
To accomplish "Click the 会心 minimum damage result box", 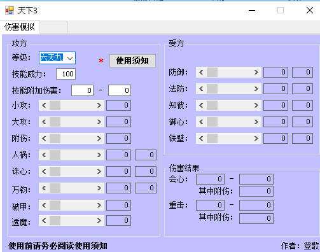I will point(210,179).
